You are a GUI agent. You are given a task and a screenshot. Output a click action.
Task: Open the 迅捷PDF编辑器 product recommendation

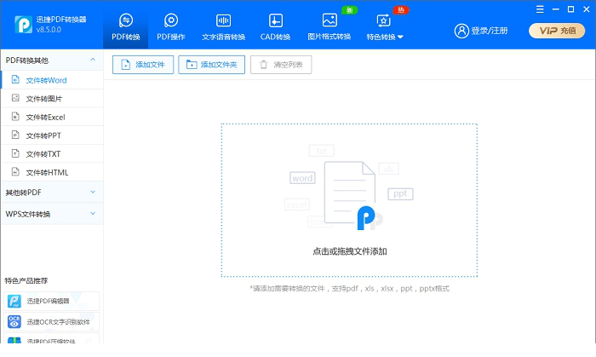(x=52, y=301)
